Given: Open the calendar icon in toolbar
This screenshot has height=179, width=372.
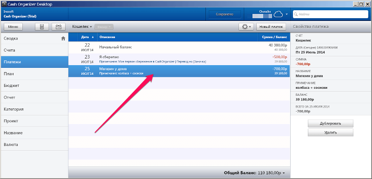Looking at the screenshot, I should pyautogui.click(x=59, y=27).
